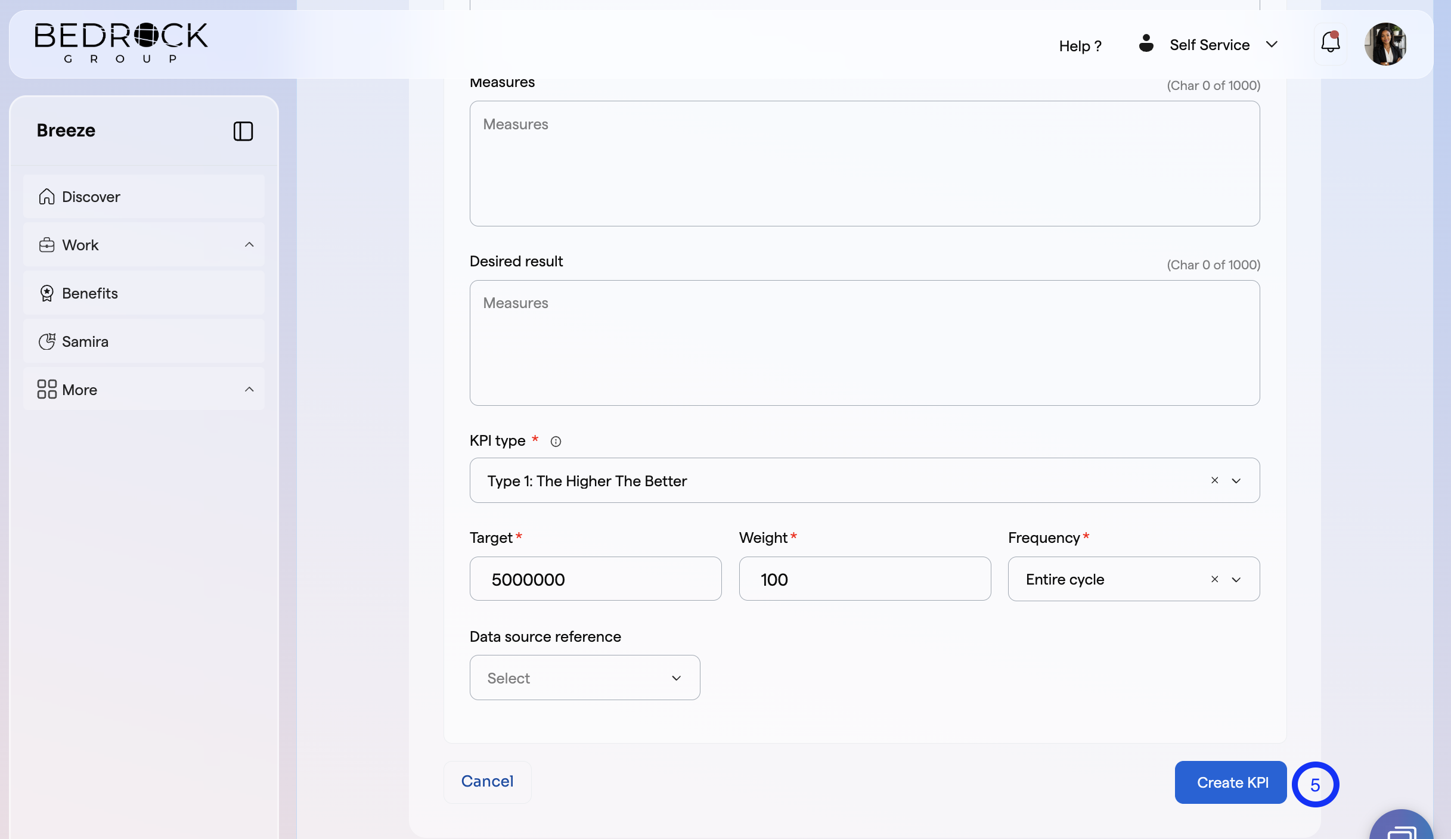Click the Benefits badge icon
Screen dimensions: 1451x839
pos(46,293)
